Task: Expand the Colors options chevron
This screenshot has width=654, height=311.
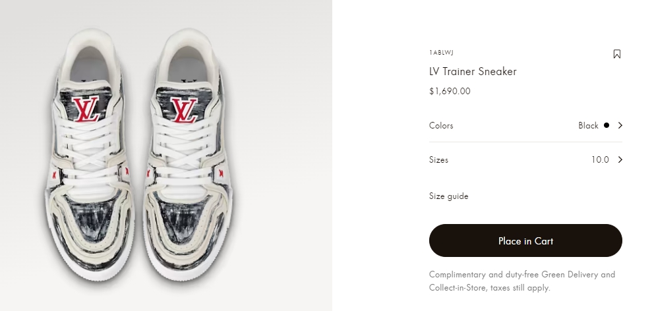Action: 620,125
